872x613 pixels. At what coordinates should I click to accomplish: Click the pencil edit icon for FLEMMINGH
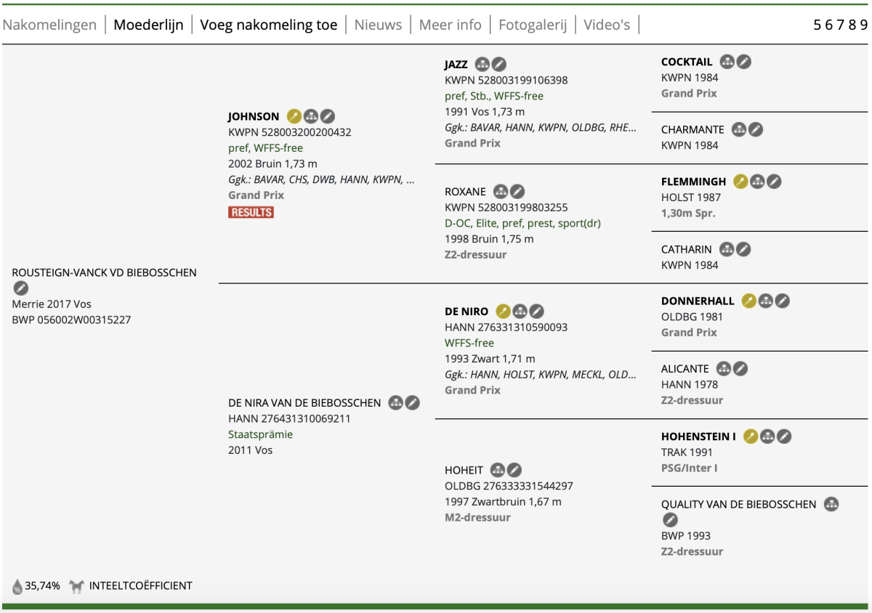774,182
